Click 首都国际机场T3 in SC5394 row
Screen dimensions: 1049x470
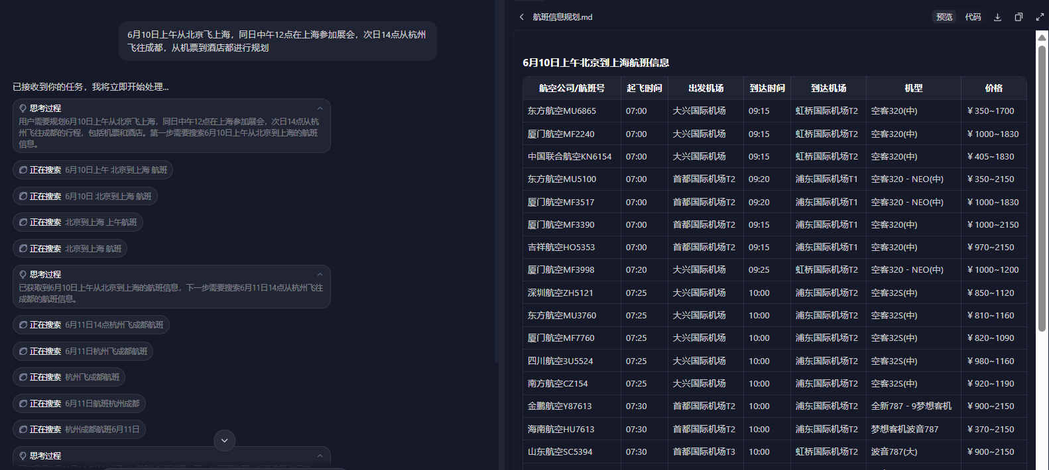(x=704, y=451)
